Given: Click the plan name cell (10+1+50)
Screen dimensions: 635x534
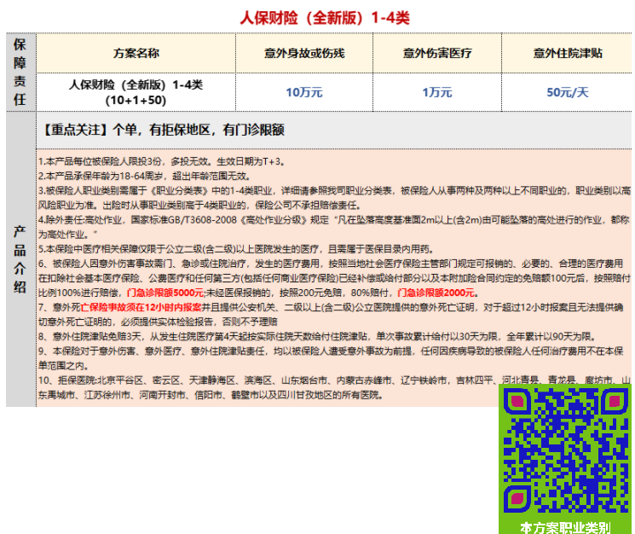Looking at the screenshot, I should coord(136,92).
